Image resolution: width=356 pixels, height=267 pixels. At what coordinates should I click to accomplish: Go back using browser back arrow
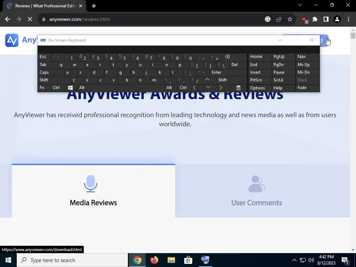click(x=8, y=19)
